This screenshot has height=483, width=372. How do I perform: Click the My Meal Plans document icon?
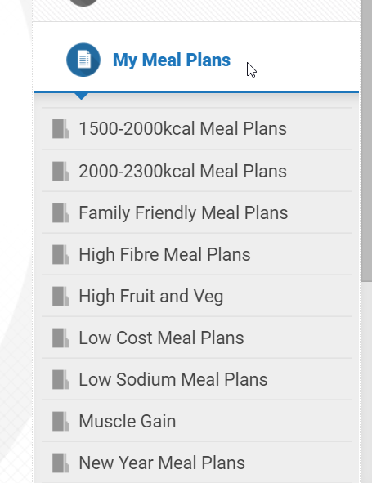point(83,60)
